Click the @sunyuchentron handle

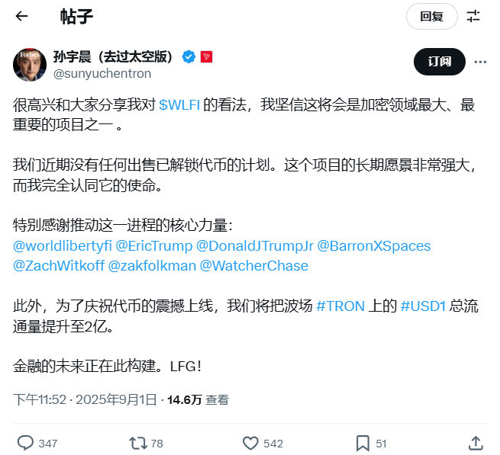coord(102,74)
